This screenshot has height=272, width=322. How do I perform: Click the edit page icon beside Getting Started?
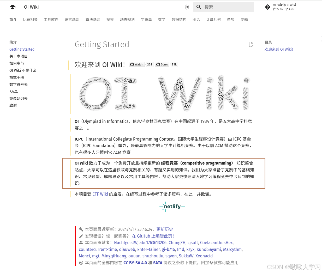click(251, 45)
